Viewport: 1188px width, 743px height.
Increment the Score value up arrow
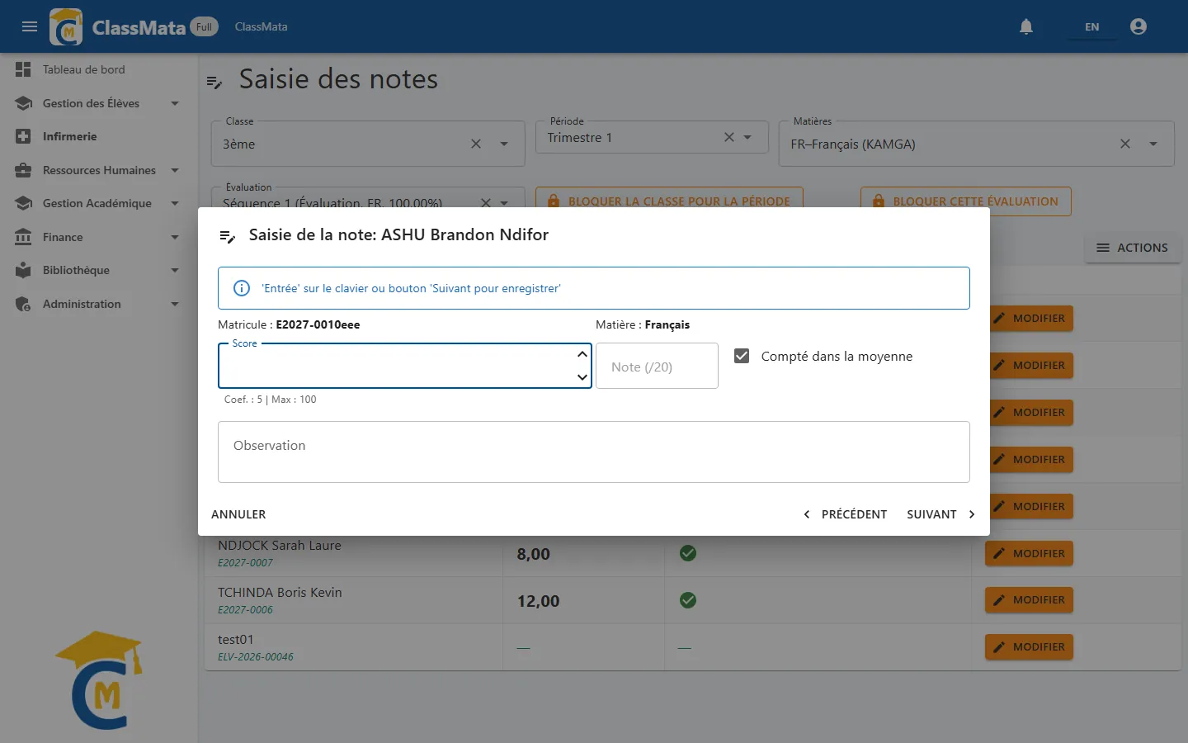click(x=582, y=354)
